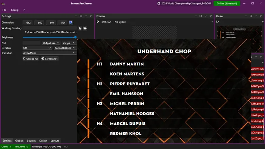Switch to the Settings tab

7,141
